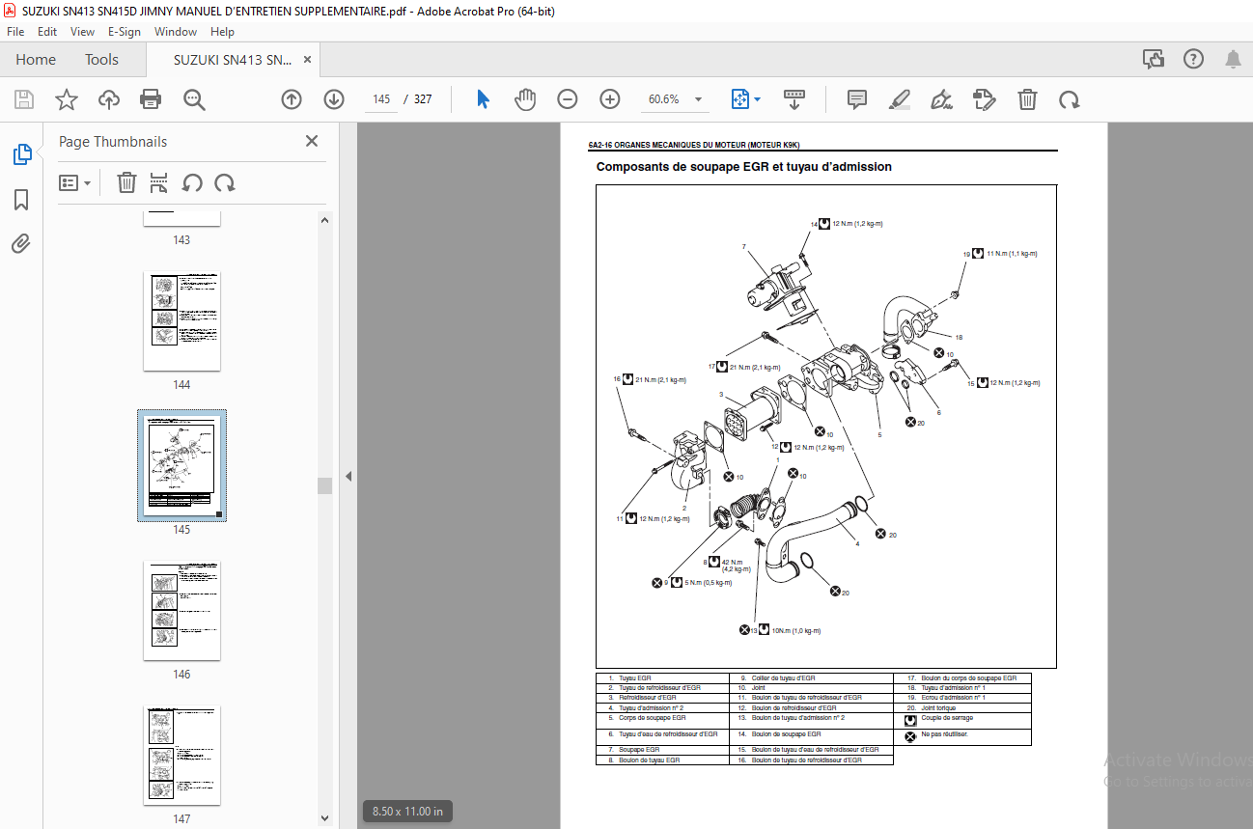
Task: Click the Save file icon
Action: pyautogui.click(x=24, y=99)
